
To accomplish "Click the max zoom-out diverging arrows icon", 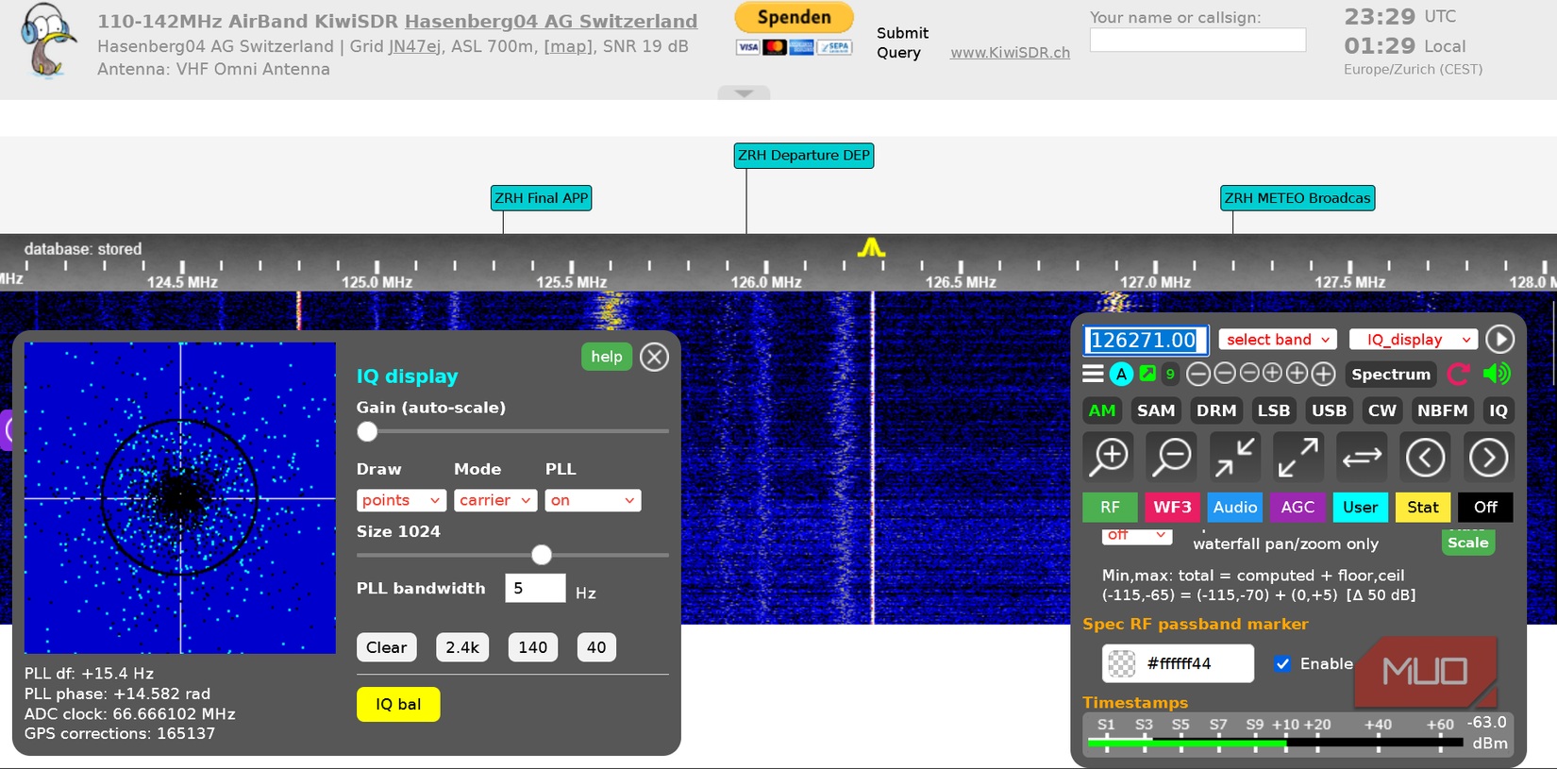I will point(1298,457).
